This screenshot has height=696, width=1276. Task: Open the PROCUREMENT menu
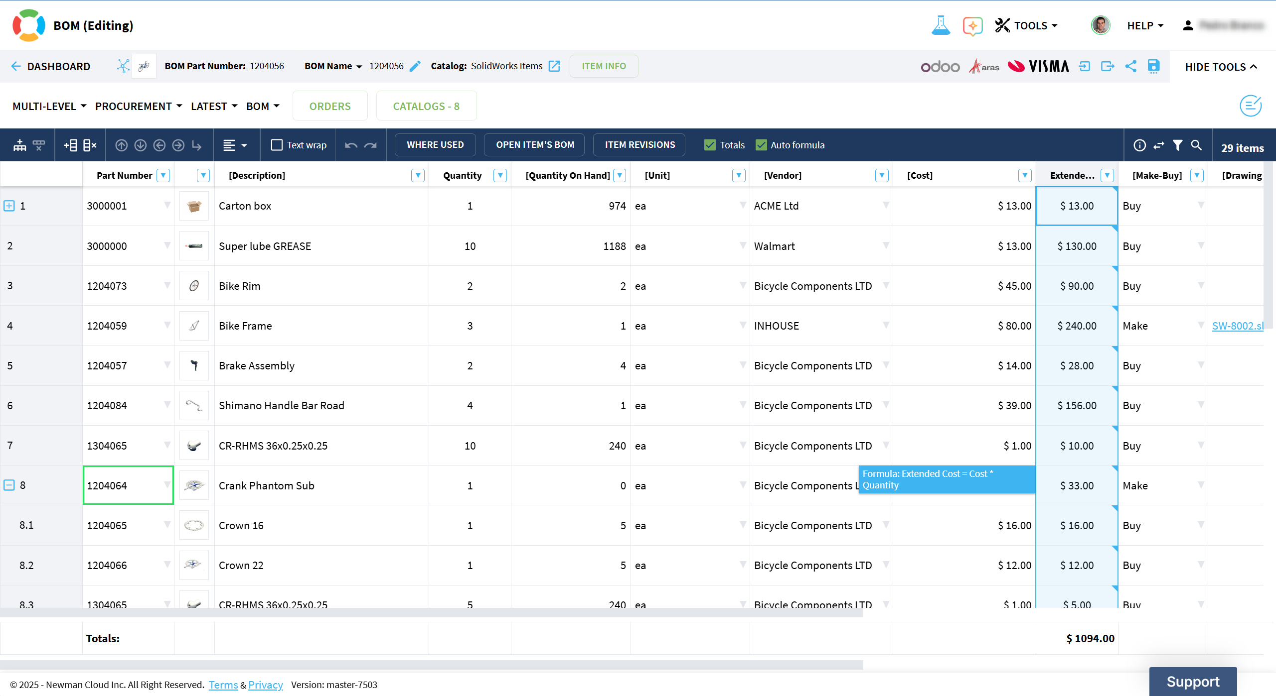click(x=139, y=106)
